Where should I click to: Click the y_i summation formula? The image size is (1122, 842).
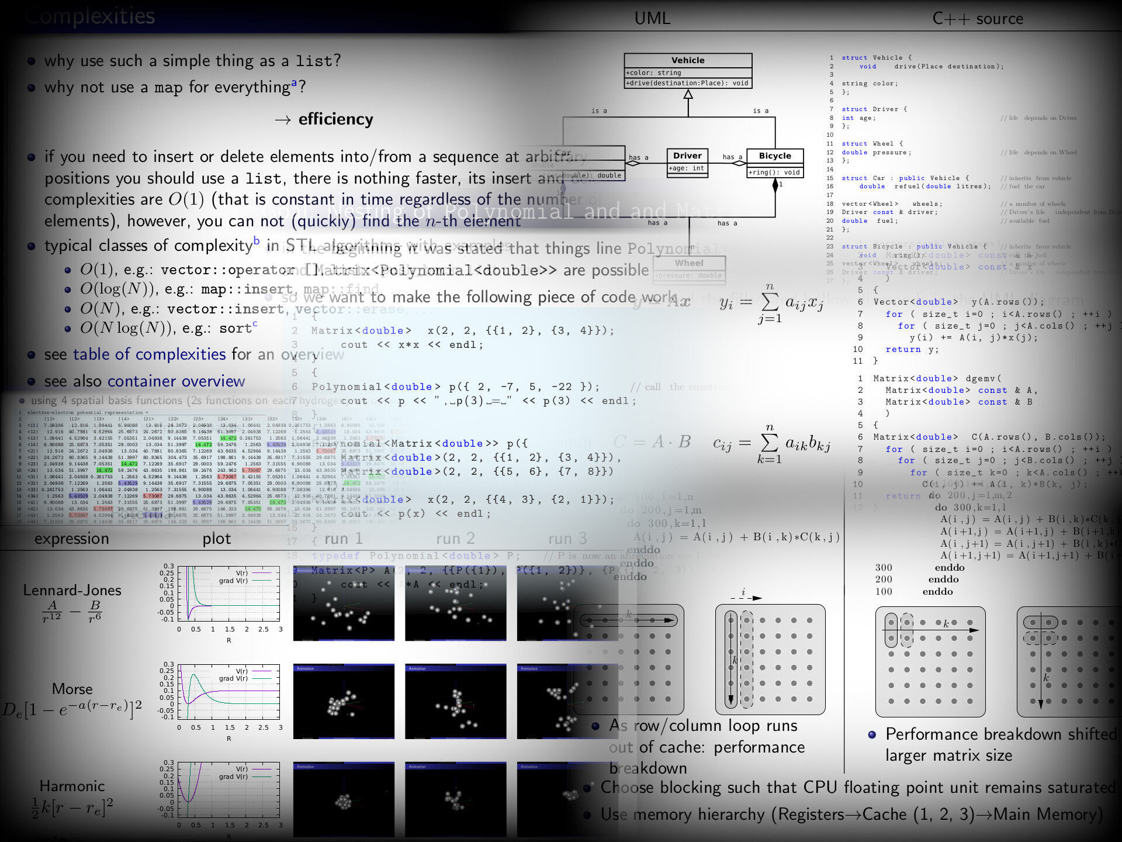tap(771, 303)
